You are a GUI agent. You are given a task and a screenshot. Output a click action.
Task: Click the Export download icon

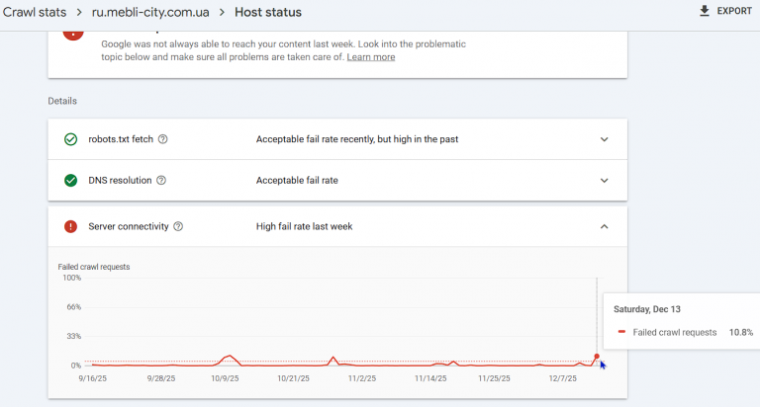click(x=705, y=11)
